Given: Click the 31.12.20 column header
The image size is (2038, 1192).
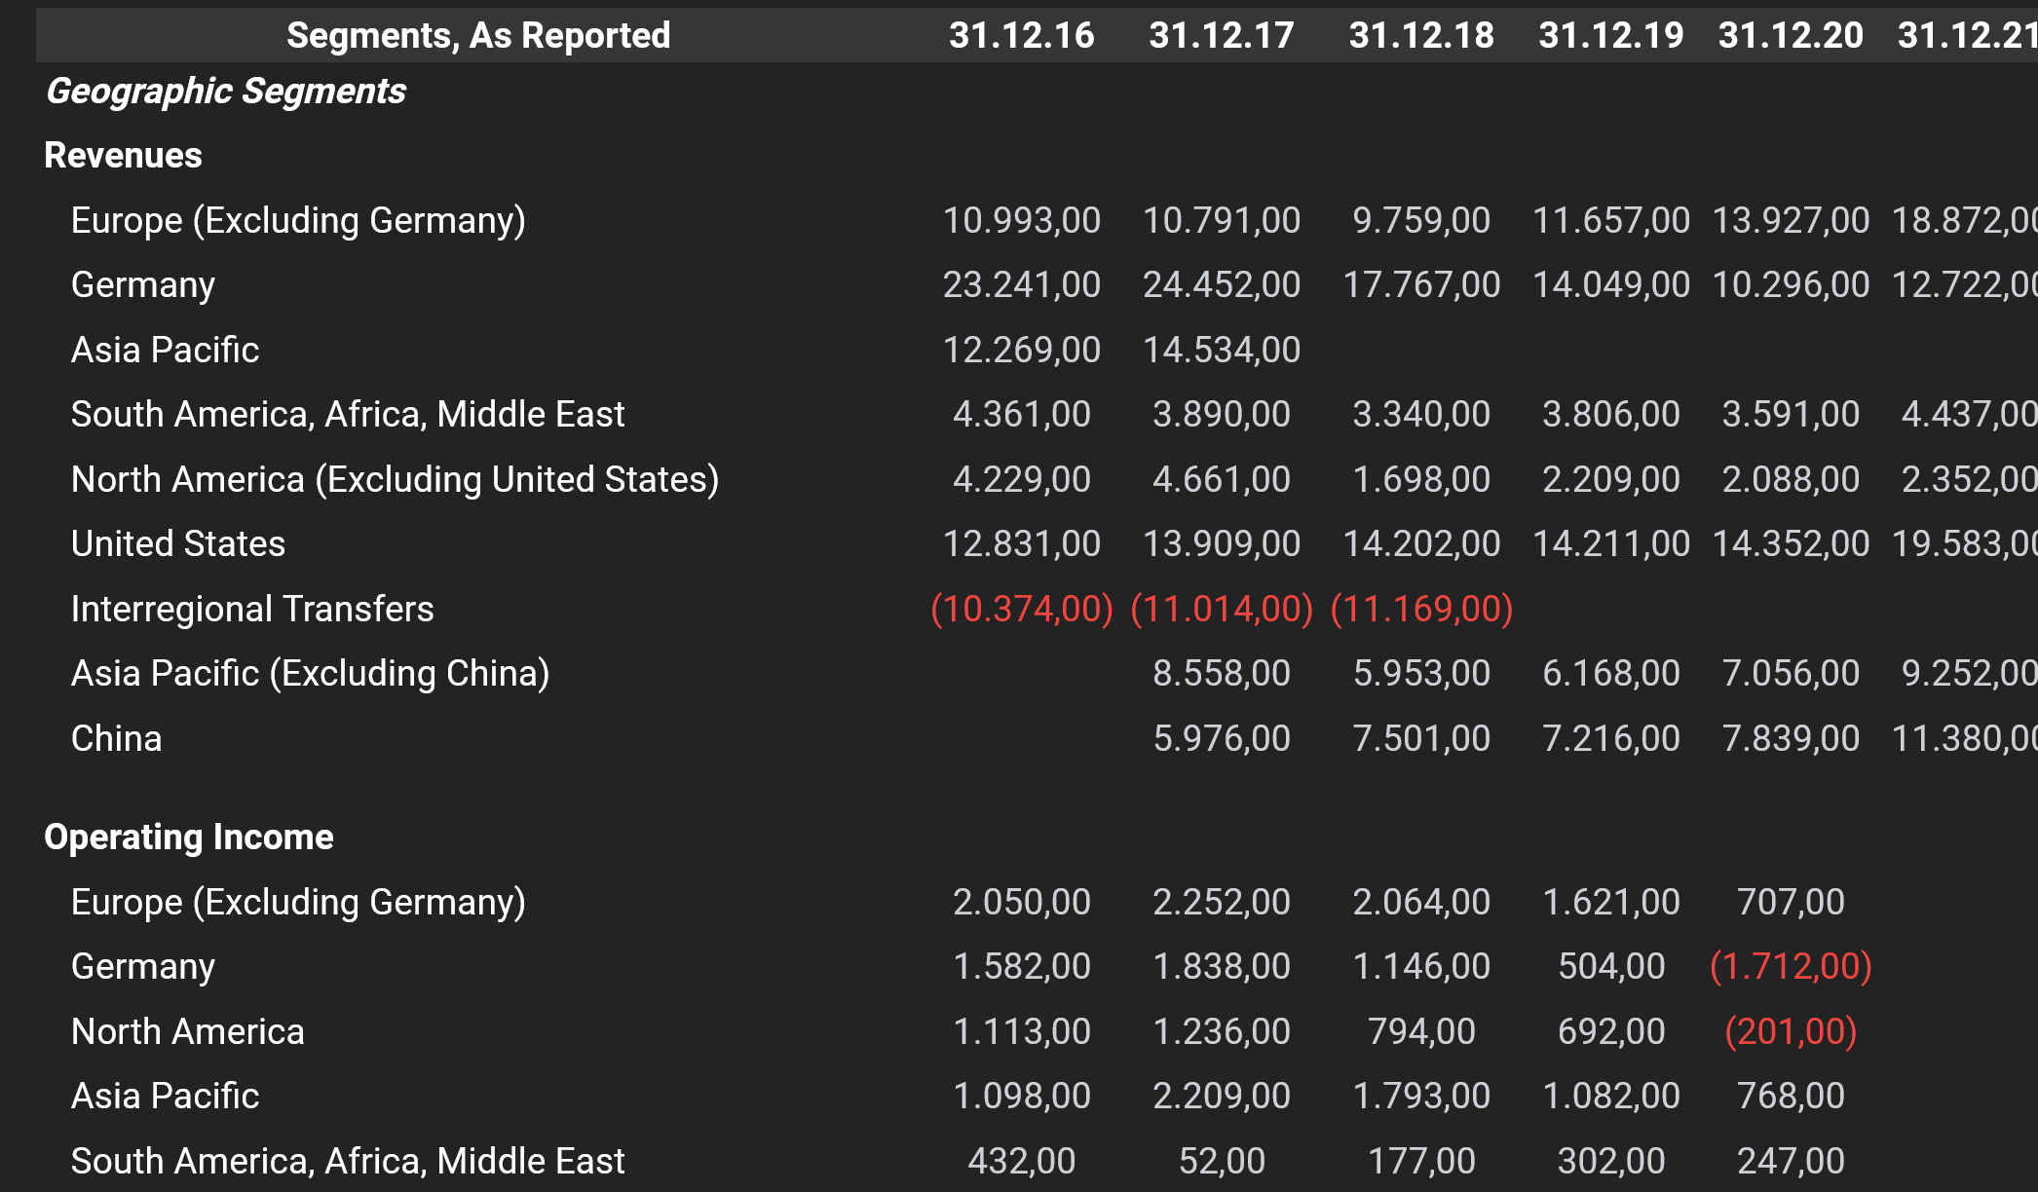Looking at the screenshot, I should pyautogui.click(x=1790, y=36).
